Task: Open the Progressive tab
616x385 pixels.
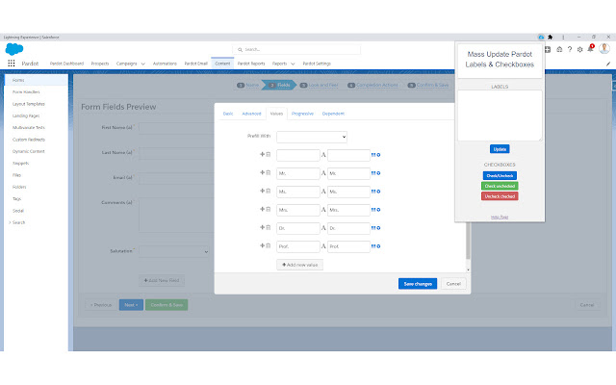Action: tap(302, 114)
